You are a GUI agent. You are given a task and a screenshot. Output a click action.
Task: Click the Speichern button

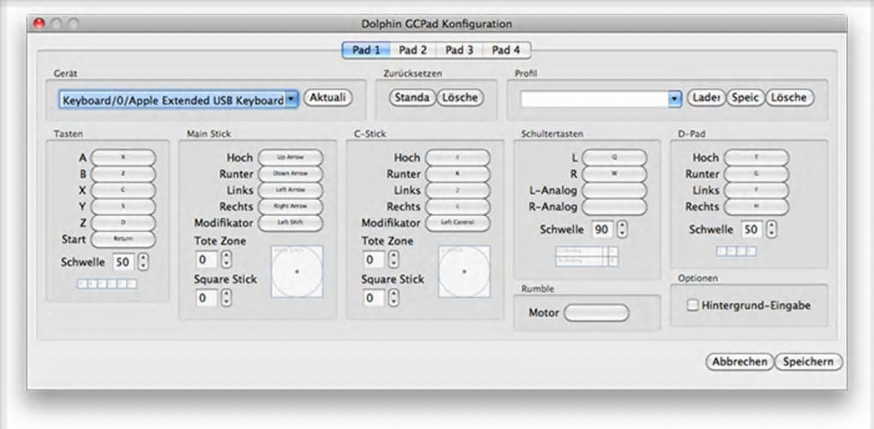click(808, 361)
